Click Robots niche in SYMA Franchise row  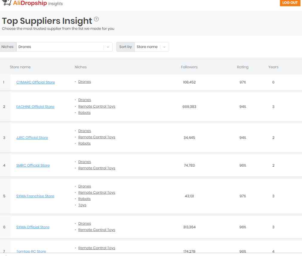84,199
